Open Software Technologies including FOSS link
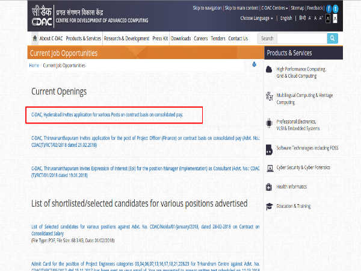 coord(307,148)
